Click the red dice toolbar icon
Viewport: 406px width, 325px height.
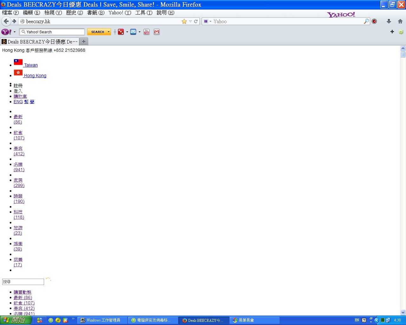121,32
